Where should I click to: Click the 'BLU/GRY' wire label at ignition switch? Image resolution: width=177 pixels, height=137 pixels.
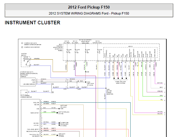pyautogui.click(x=37, y=65)
